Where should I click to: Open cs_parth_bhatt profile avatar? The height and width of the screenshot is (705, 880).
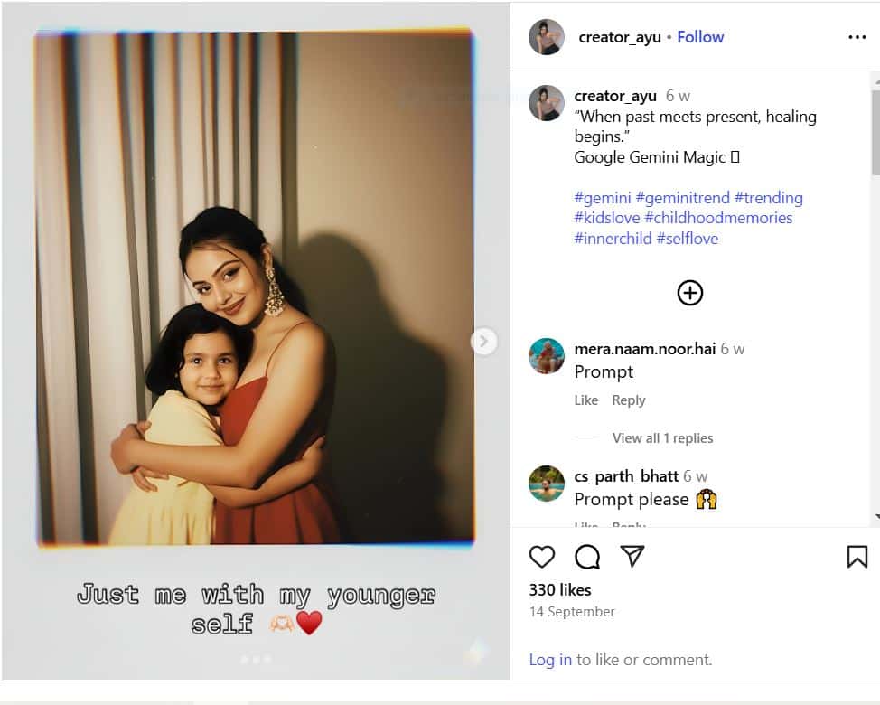pyautogui.click(x=547, y=484)
